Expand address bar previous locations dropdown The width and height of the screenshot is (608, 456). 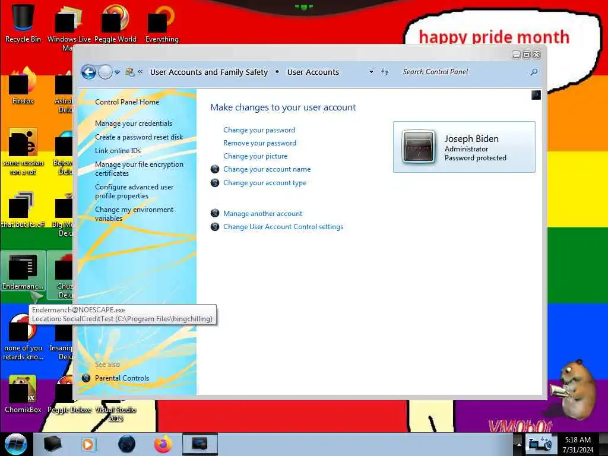[371, 72]
